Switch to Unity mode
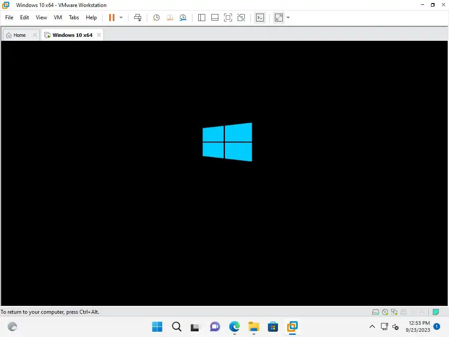 [x=242, y=18]
